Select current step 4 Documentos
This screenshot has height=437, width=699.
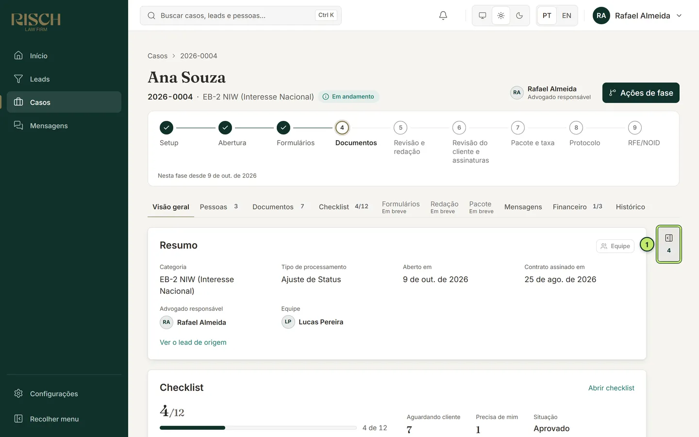pyautogui.click(x=342, y=128)
